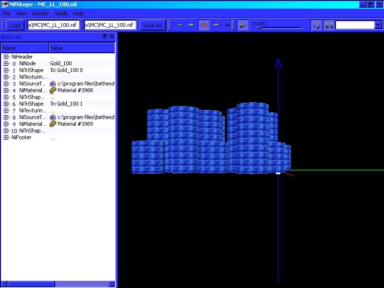Expand block 2 NiTexturingProperty

click(6, 77)
